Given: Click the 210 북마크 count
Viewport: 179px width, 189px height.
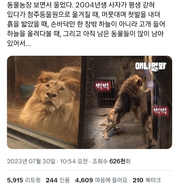Looking at the screenshot, I should pos(147,180).
